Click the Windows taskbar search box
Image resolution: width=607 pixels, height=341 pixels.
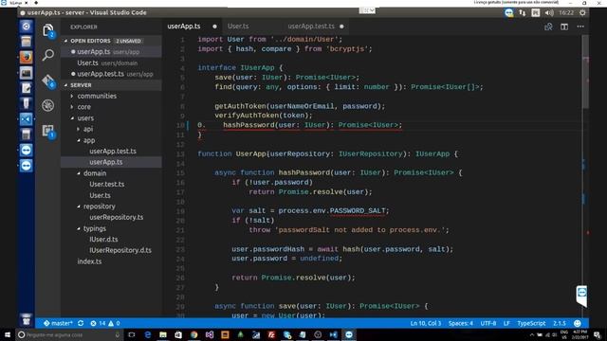(x=69, y=334)
